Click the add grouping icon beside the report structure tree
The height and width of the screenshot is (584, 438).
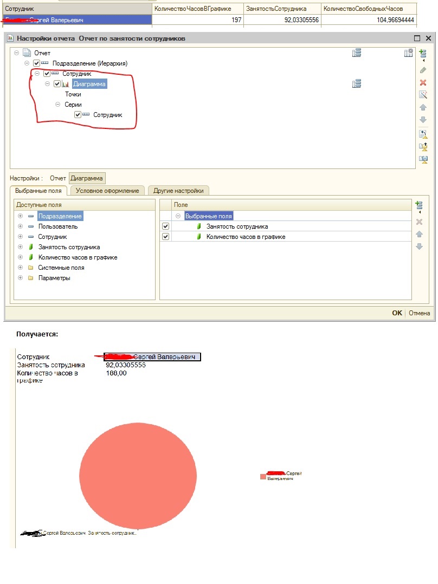tap(423, 54)
